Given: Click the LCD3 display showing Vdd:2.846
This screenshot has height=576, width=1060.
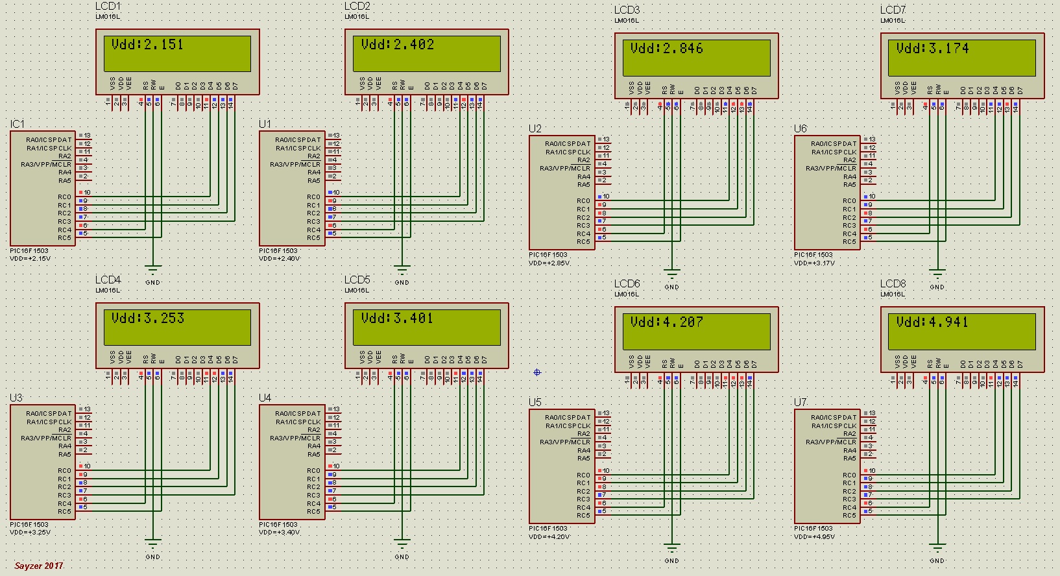Looking at the screenshot, I should click(x=696, y=58).
